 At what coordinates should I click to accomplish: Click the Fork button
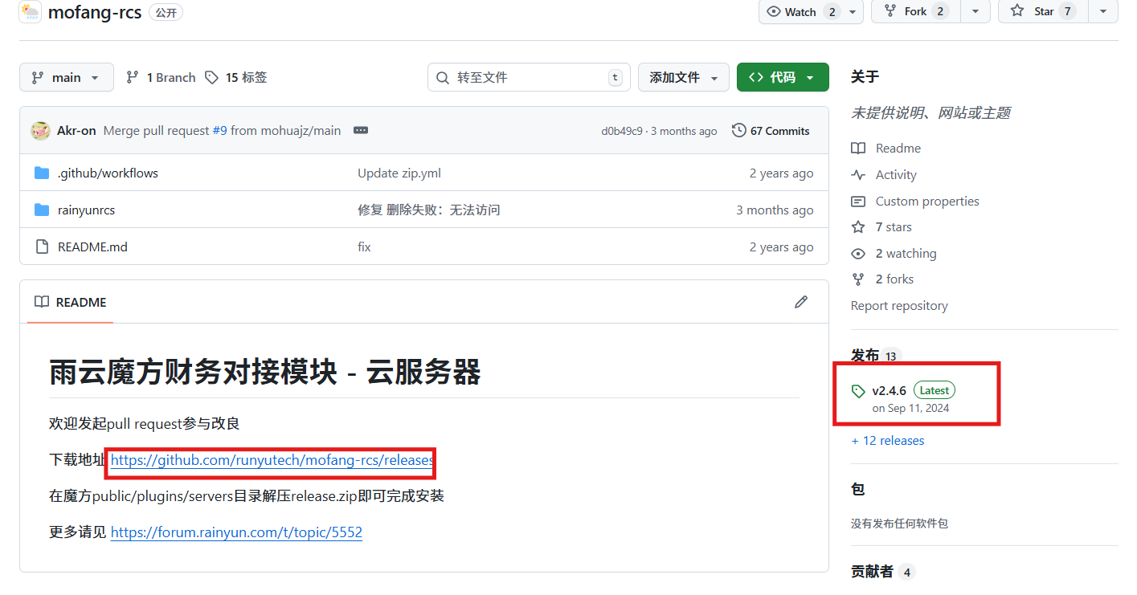[x=915, y=11]
